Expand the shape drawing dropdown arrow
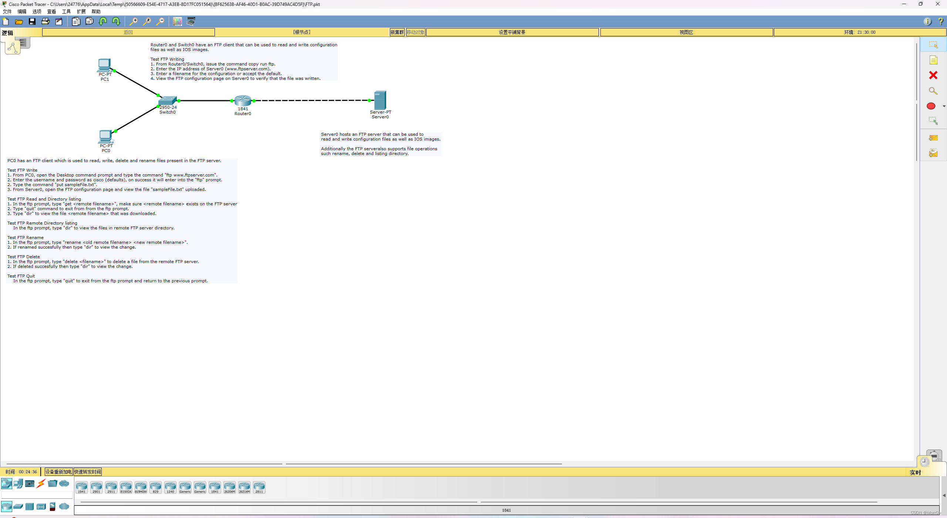947x518 pixels. pyautogui.click(x=944, y=106)
